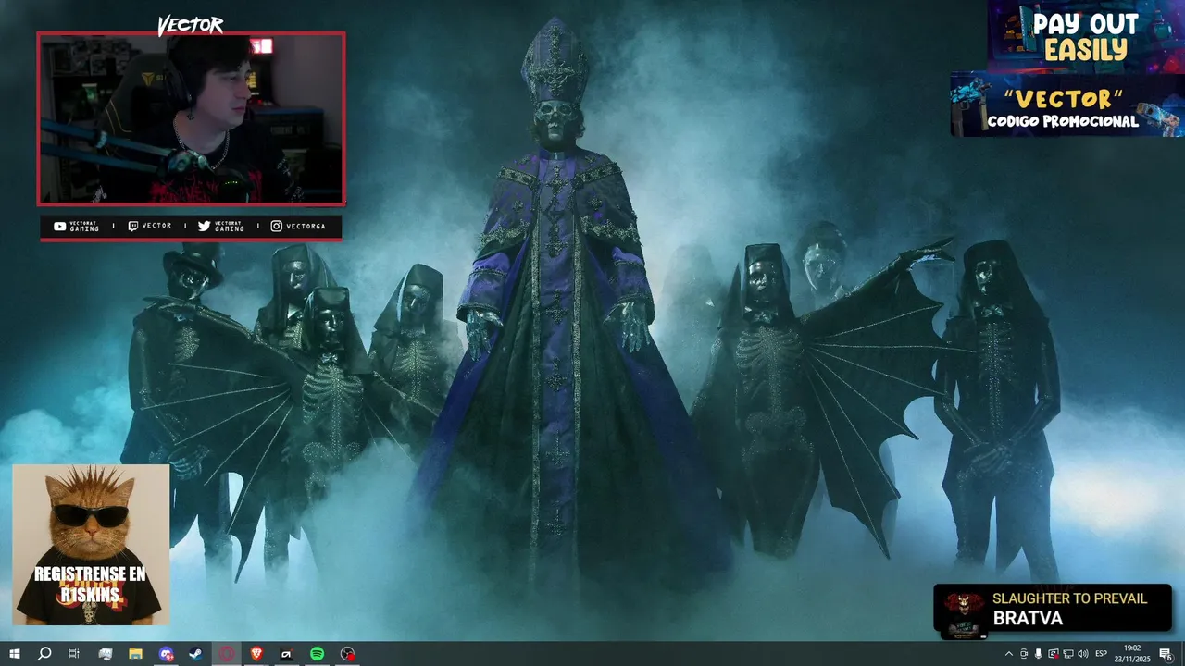Image resolution: width=1185 pixels, height=666 pixels.
Task: Open the black-and-white app icon left of Spotify
Action: tap(287, 654)
